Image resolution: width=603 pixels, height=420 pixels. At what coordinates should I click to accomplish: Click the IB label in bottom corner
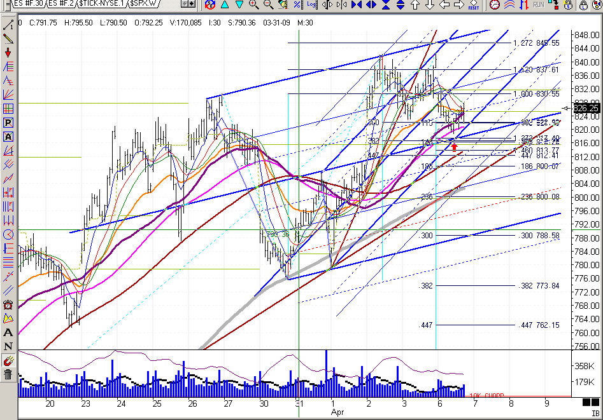(595, 414)
